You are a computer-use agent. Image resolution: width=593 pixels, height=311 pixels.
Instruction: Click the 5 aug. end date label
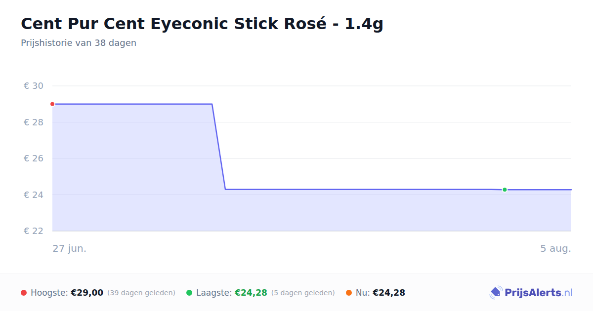point(555,248)
